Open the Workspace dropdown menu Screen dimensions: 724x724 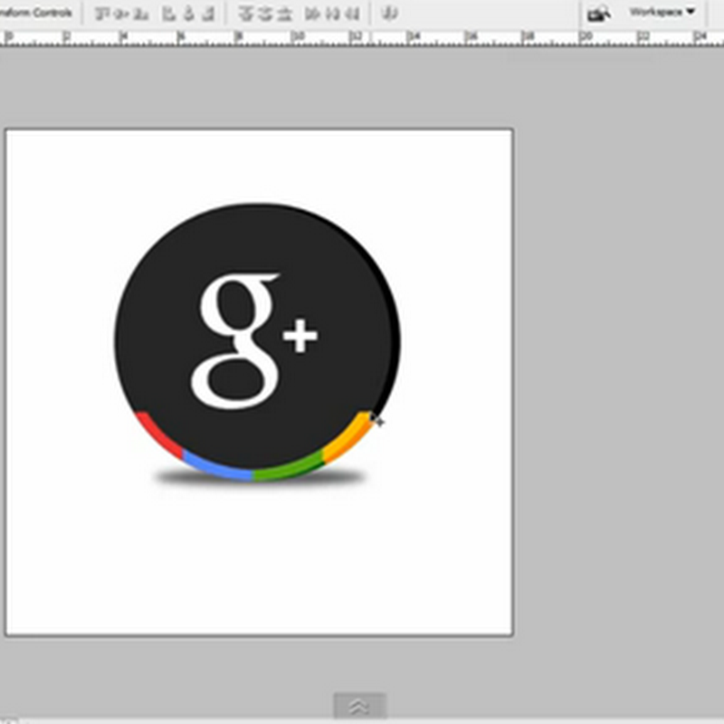click(662, 13)
